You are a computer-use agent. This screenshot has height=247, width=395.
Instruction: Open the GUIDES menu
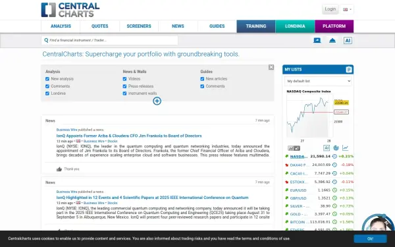[x=217, y=26]
